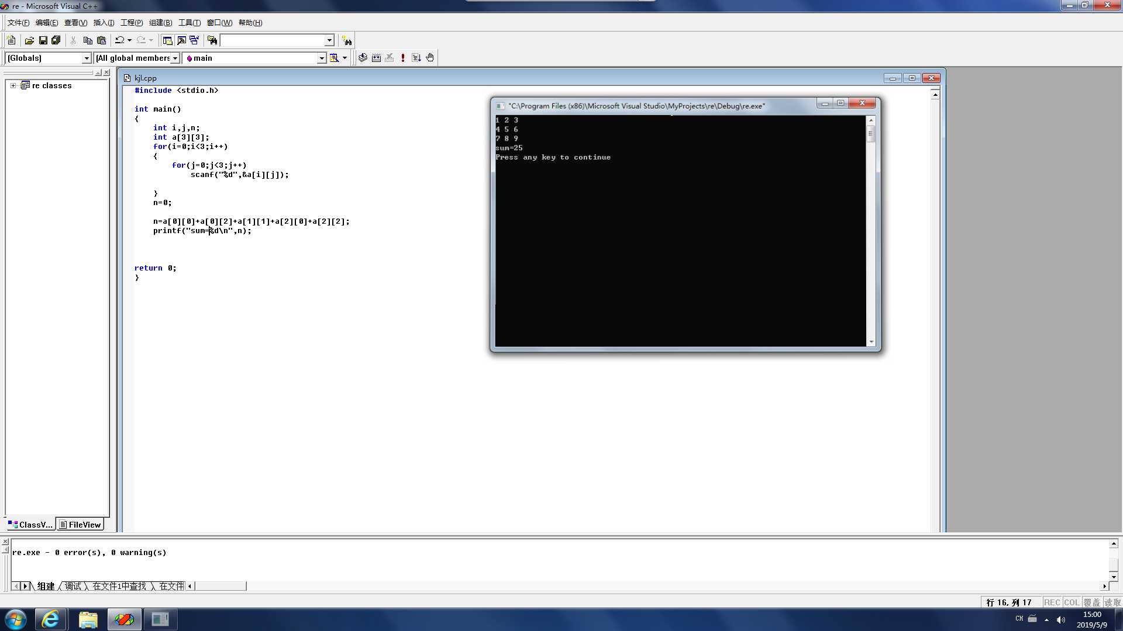1123x631 pixels.
Task: Close the workspace panel with X button
Action: tap(106, 72)
